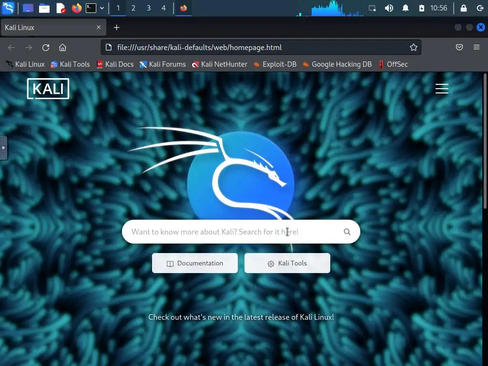This screenshot has height=366, width=488.
Task: Select the Firefox window in the taskbar
Action: [183, 8]
